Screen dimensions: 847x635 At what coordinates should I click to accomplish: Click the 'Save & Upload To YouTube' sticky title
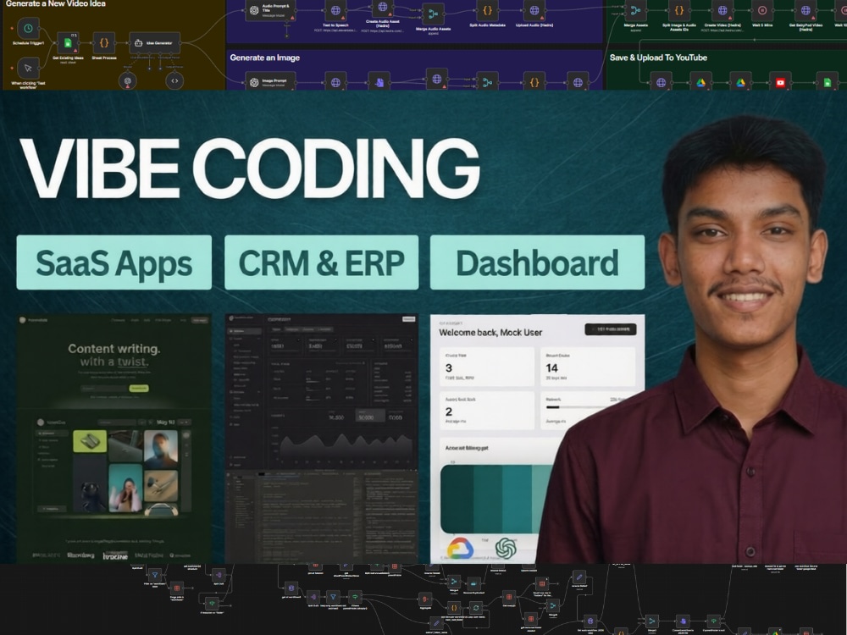point(658,58)
